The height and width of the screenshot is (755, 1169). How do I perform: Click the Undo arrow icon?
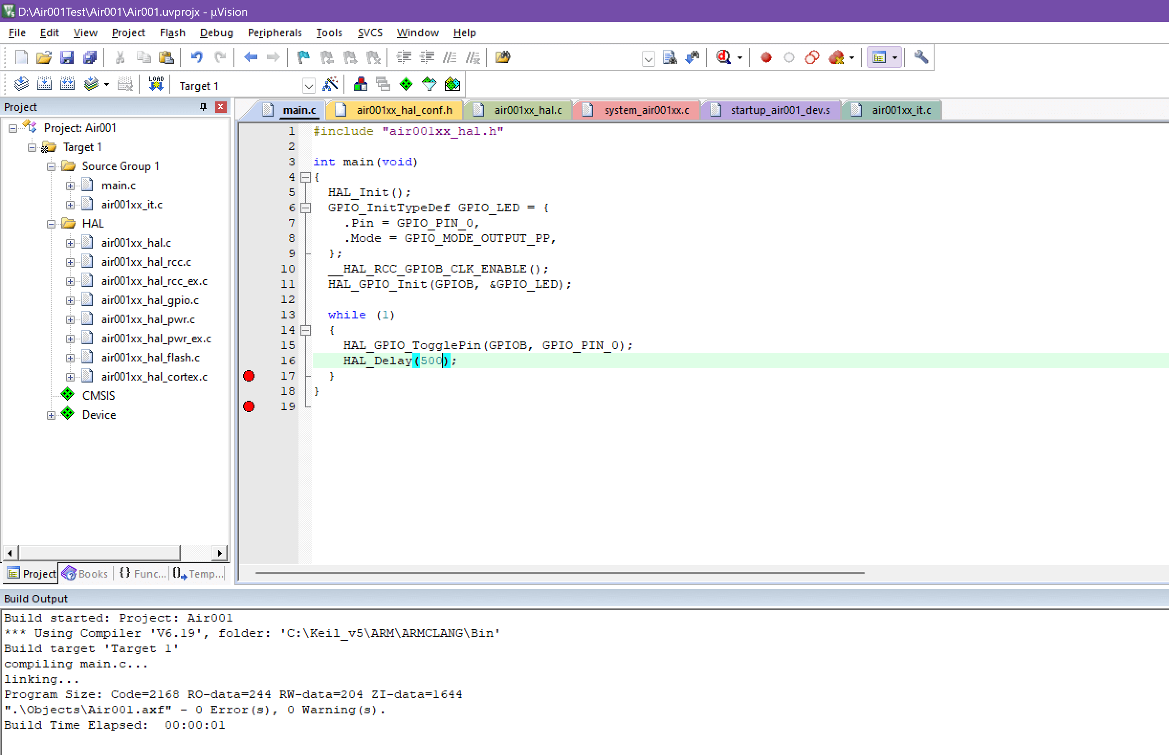click(x=197, y=57)
